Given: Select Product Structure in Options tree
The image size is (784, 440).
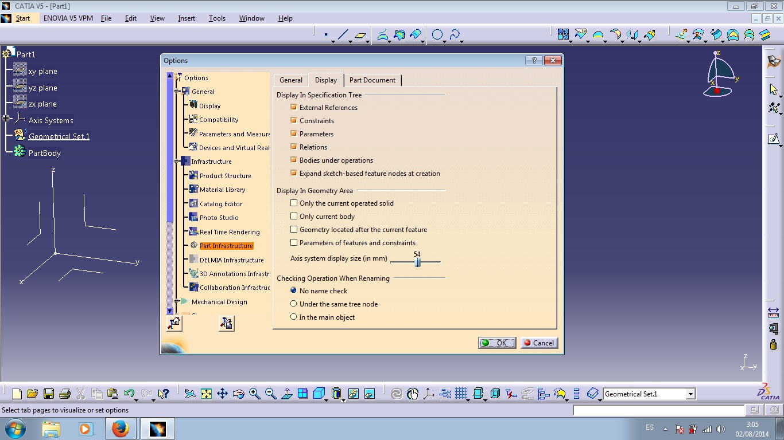Looking at the screenshot, I should point(225,176).
